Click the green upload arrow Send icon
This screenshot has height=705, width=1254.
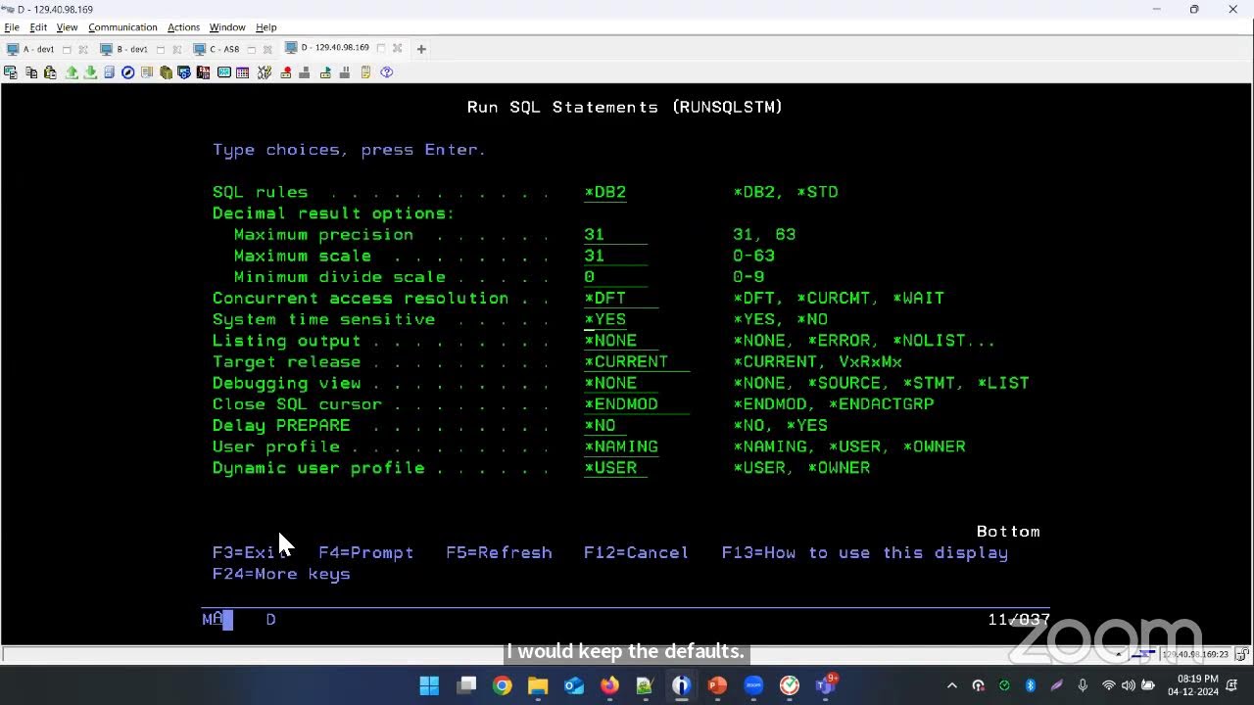pyautogui.click(x=72, y=72)
